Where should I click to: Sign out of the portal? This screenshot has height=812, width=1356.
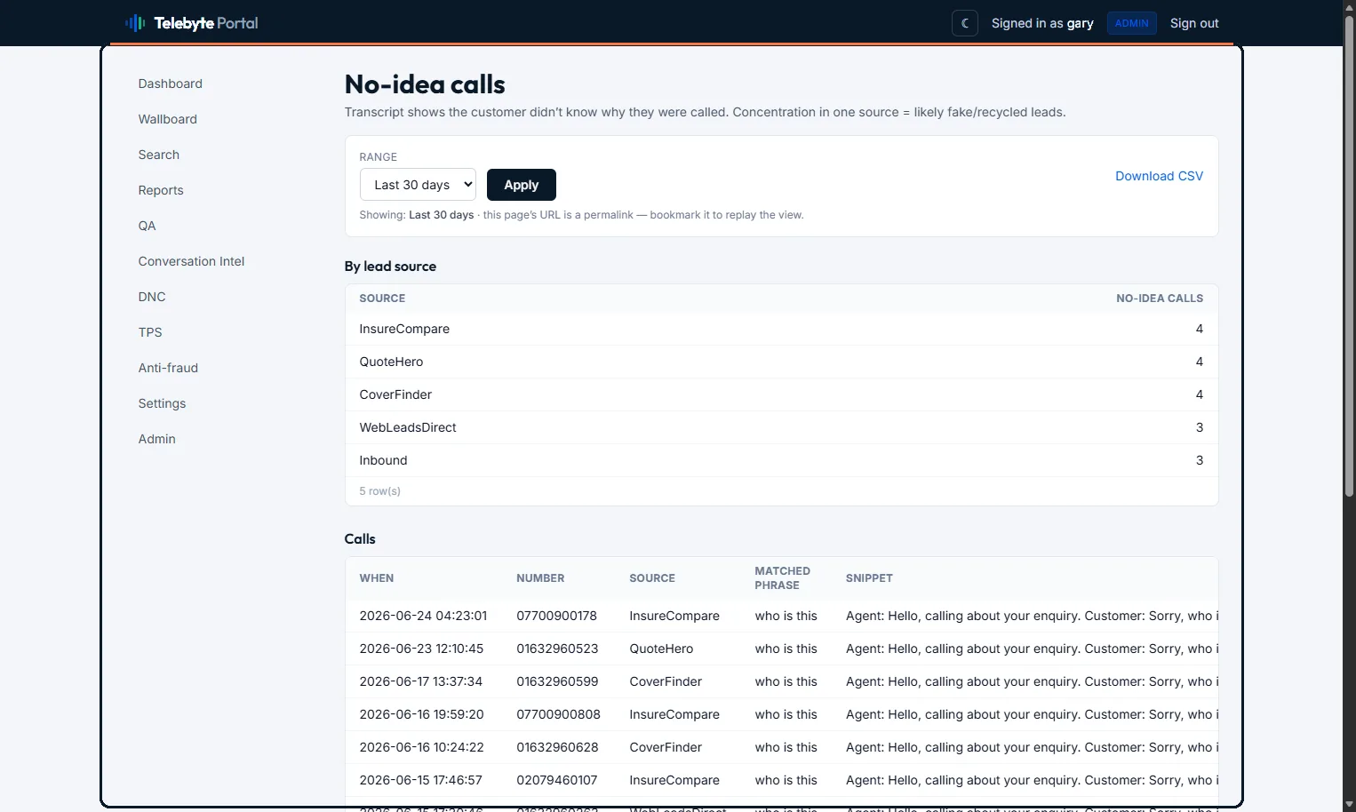pos(1194,23)
